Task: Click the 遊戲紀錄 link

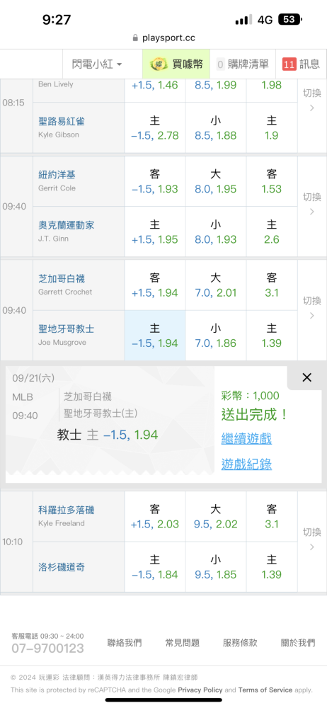Action: click(x=246, y=464)
